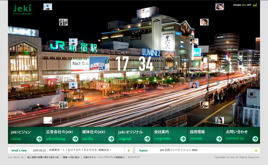Click the portrait thumbnail at top right
This screenshot has width=268, height=165.
(x=219, y=7)
